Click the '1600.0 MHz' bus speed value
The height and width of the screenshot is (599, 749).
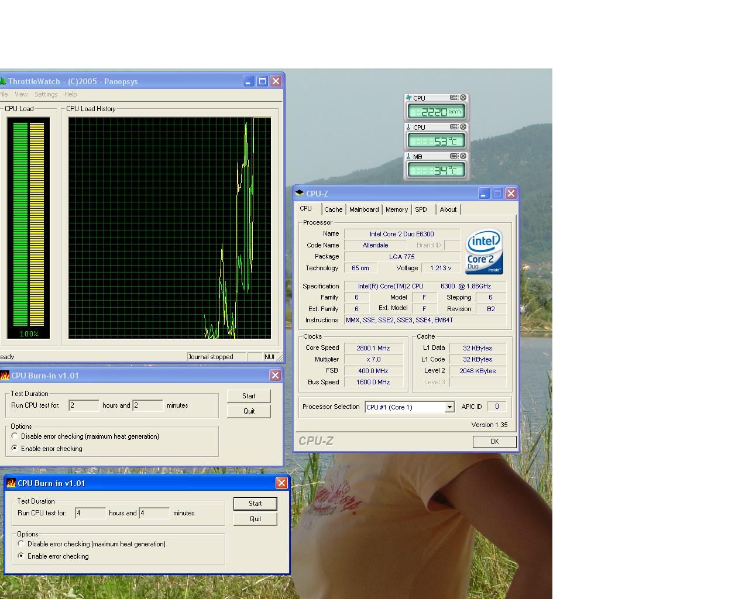[373, 382]
